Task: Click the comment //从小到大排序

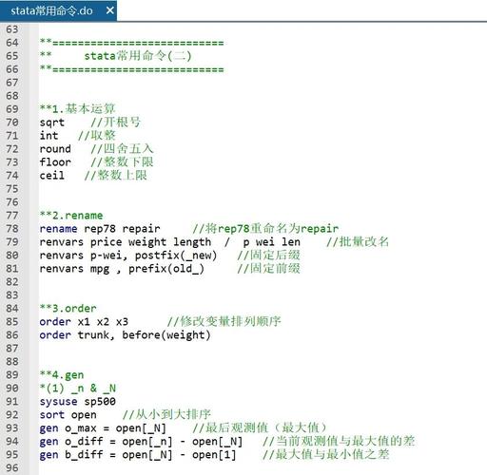Action: click(166, 415)
